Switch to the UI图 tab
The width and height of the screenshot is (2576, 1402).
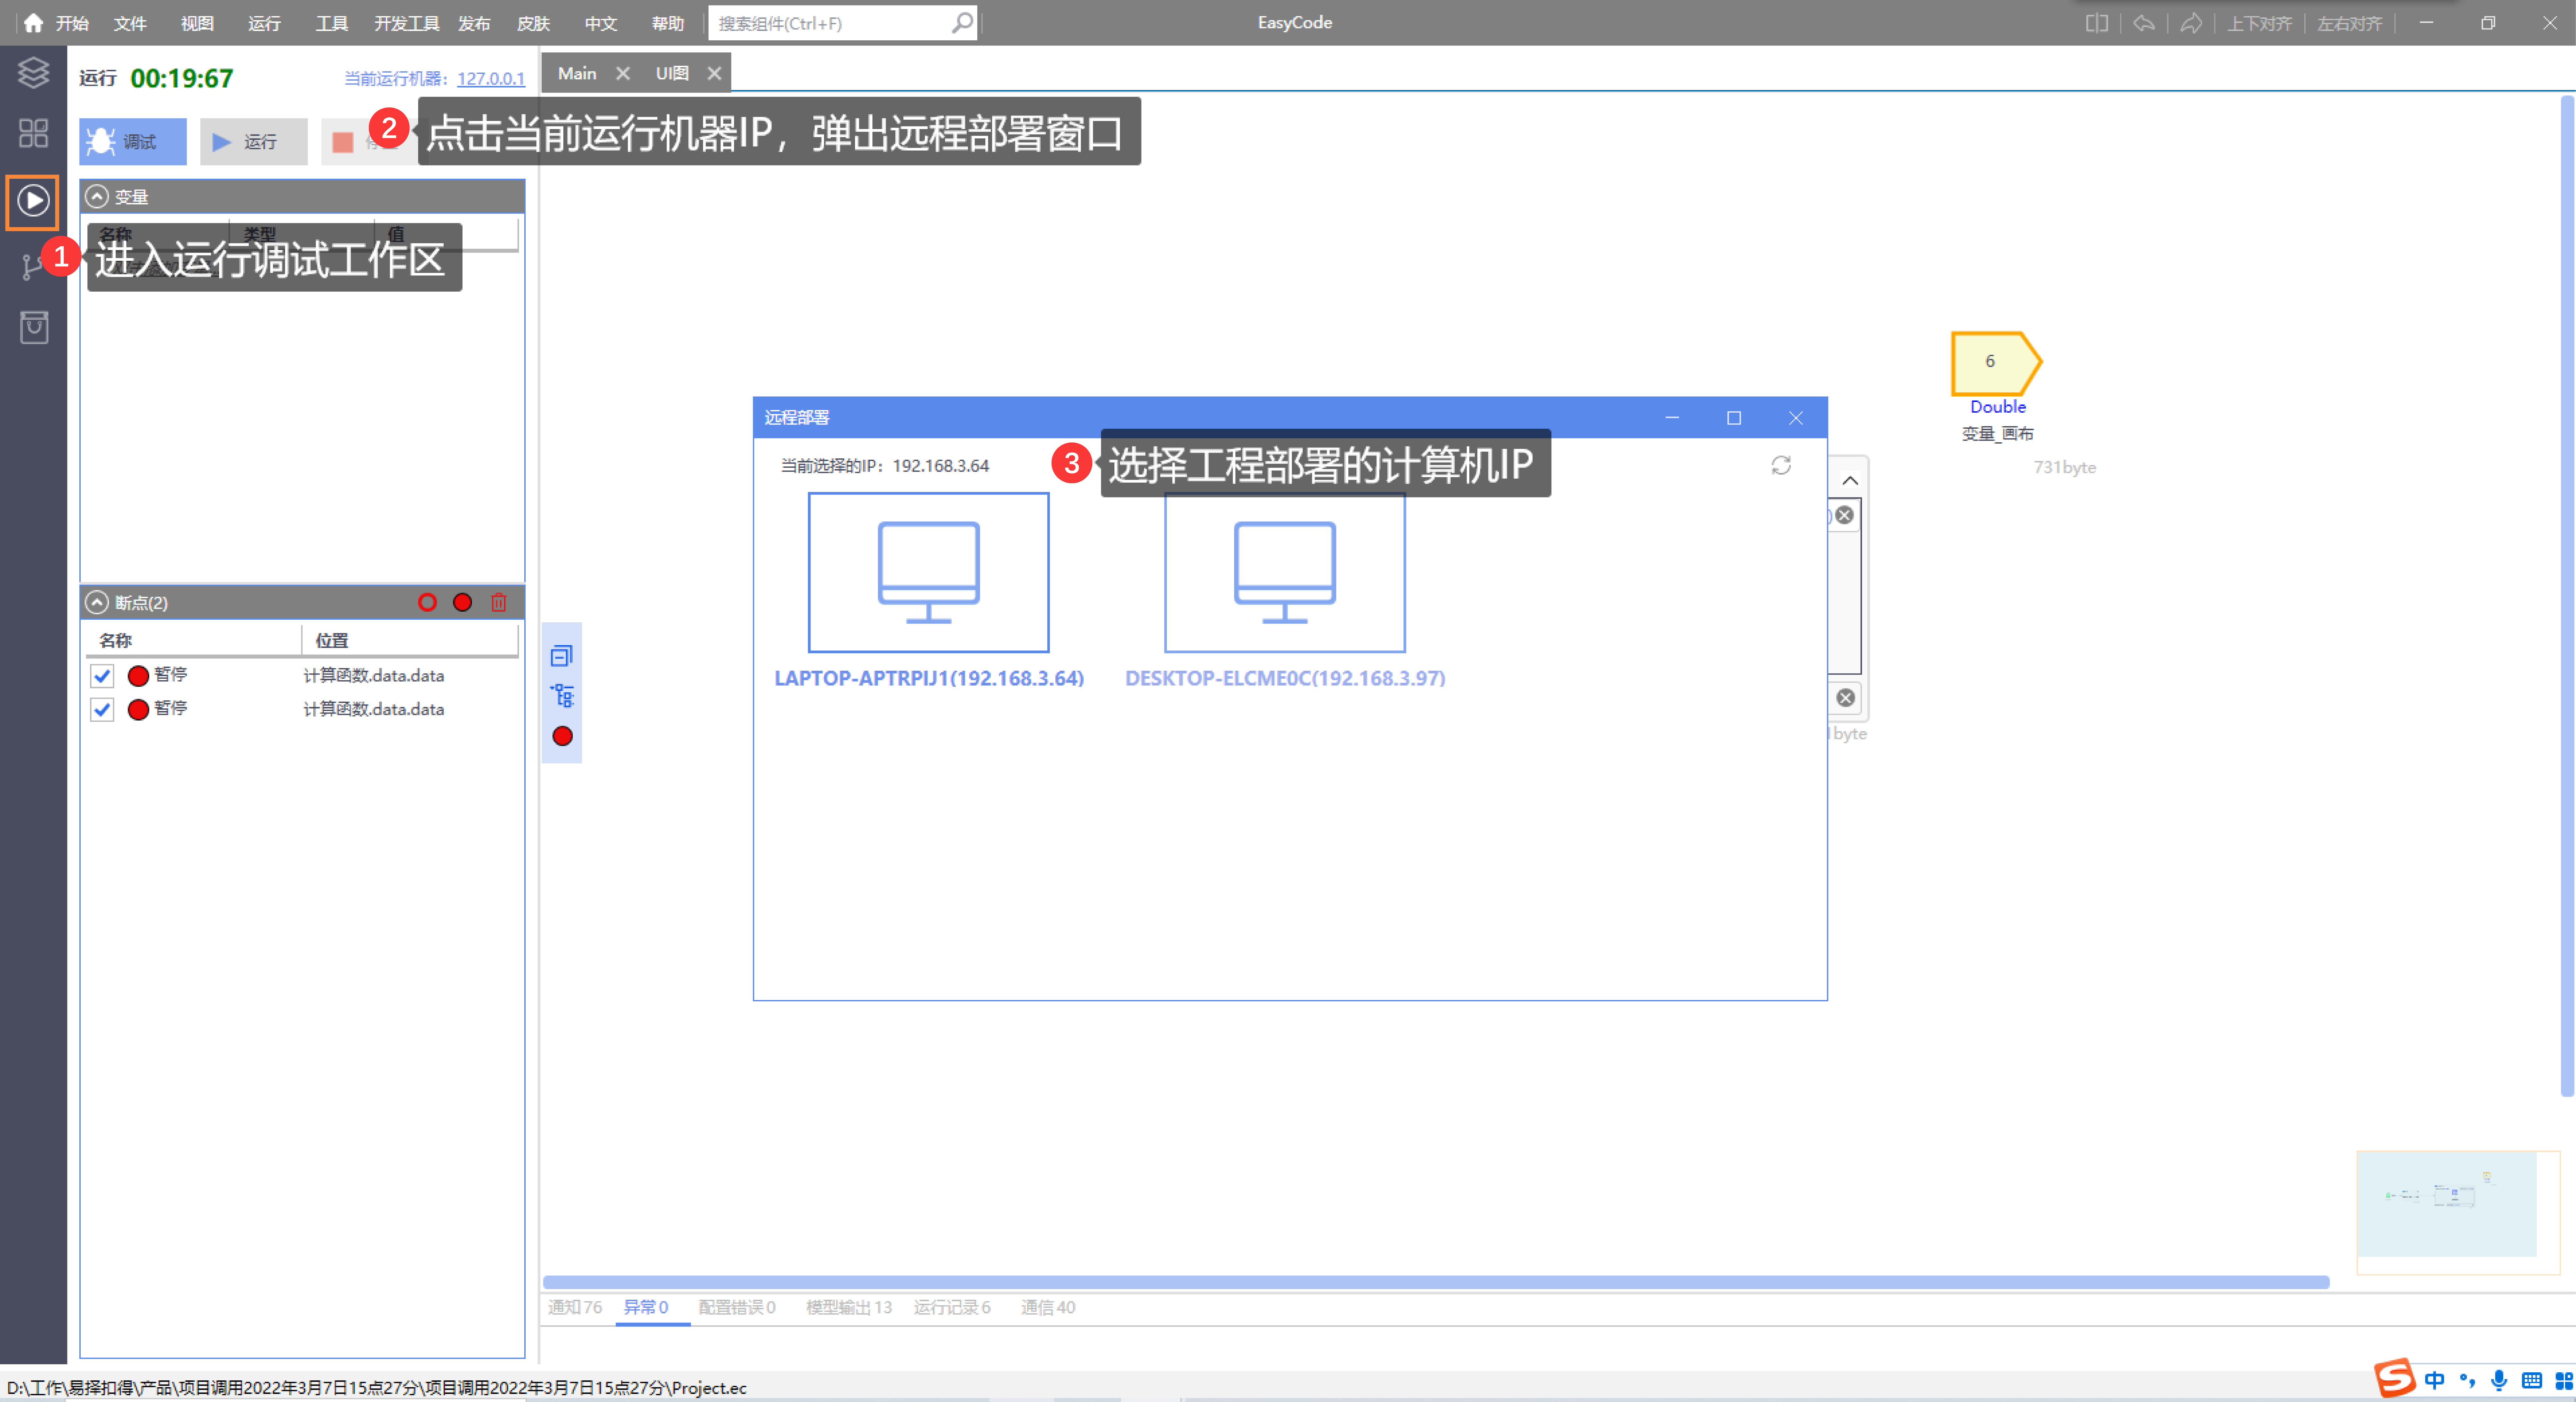click(x=672, y=73)
